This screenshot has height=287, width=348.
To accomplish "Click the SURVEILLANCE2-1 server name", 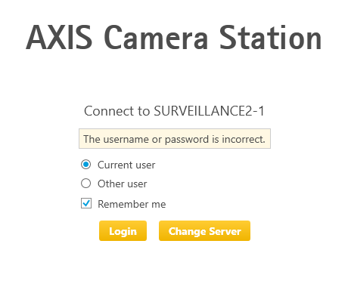I will (x=210, y=111).
